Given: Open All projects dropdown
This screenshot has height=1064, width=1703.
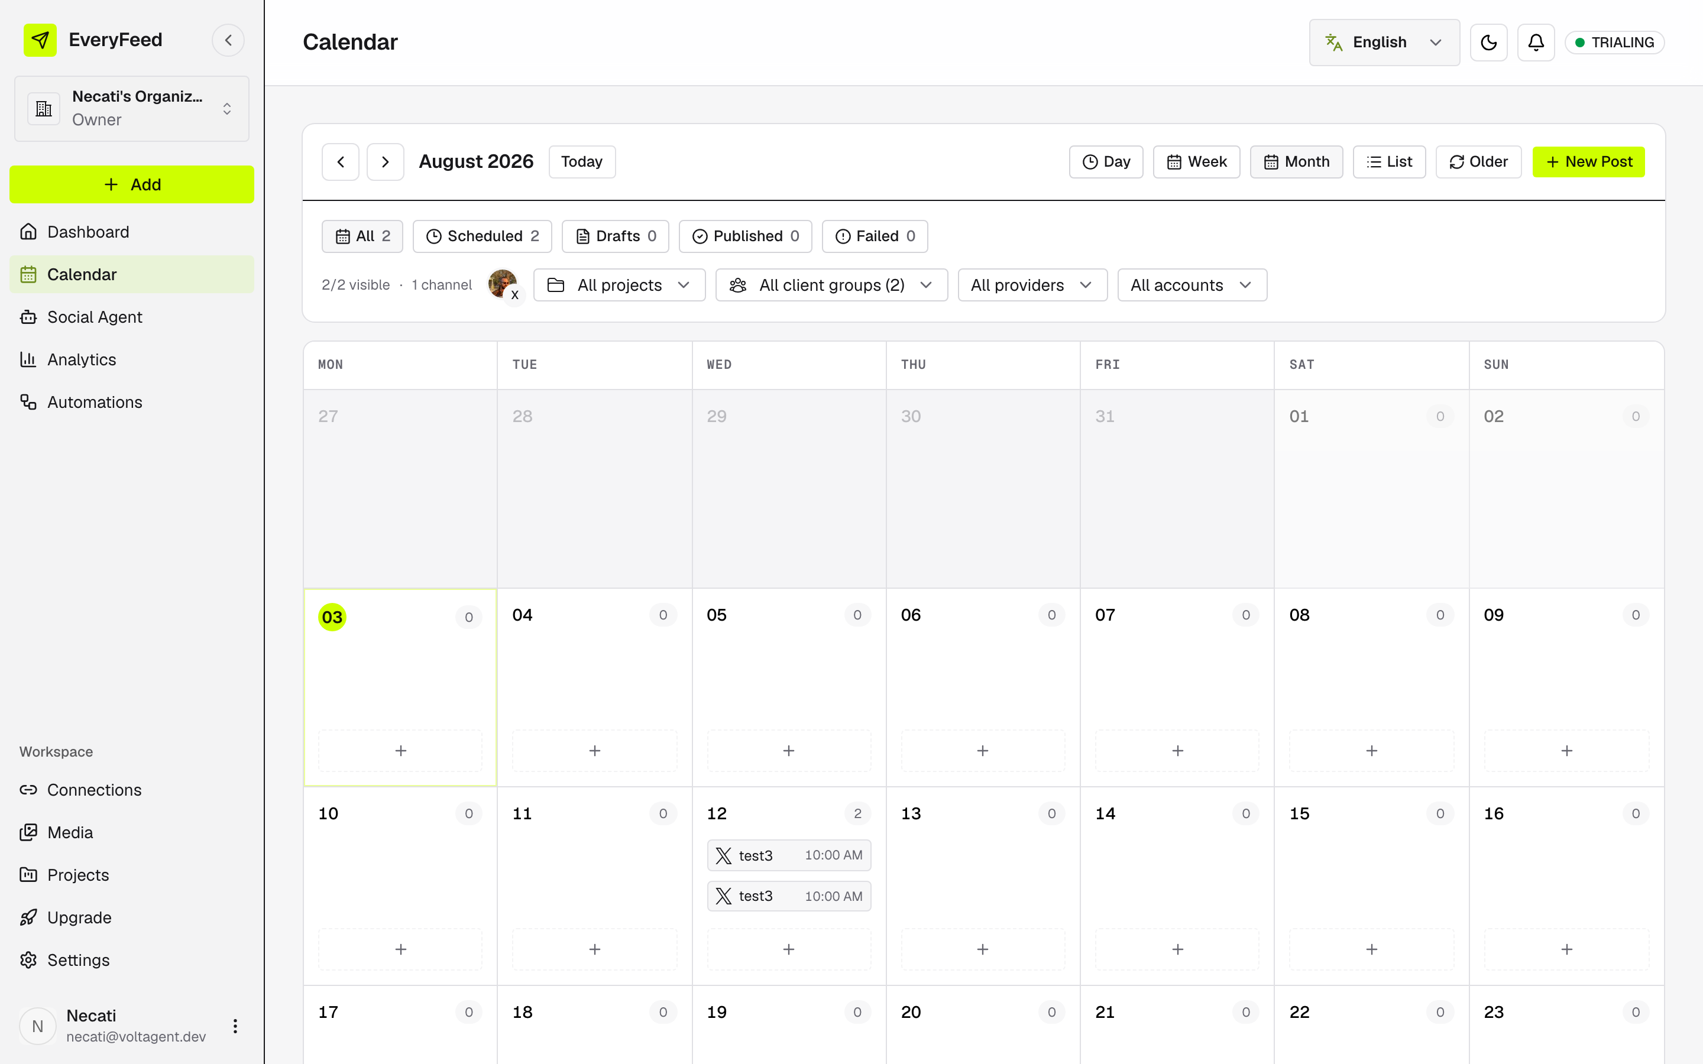Looking at the screenshot, I should [619, 285].
